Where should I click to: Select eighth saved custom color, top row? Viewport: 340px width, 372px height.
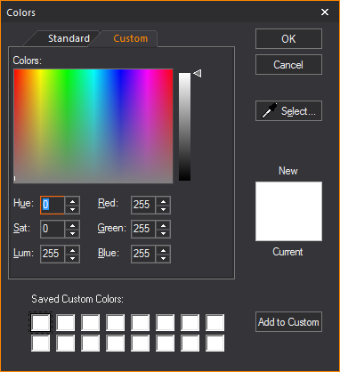pos(215,322)
